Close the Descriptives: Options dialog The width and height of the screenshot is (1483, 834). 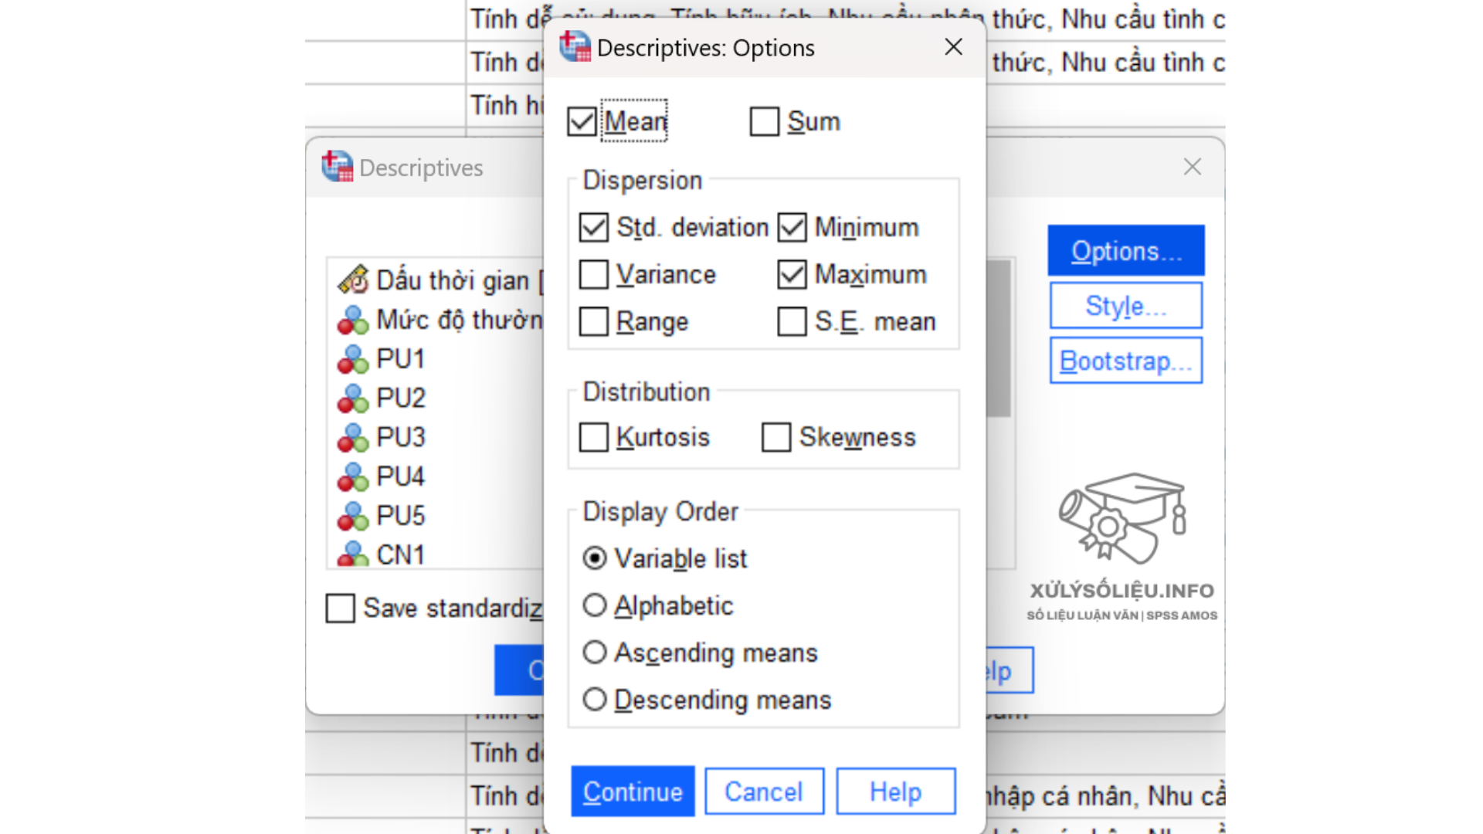click(954, 47)
